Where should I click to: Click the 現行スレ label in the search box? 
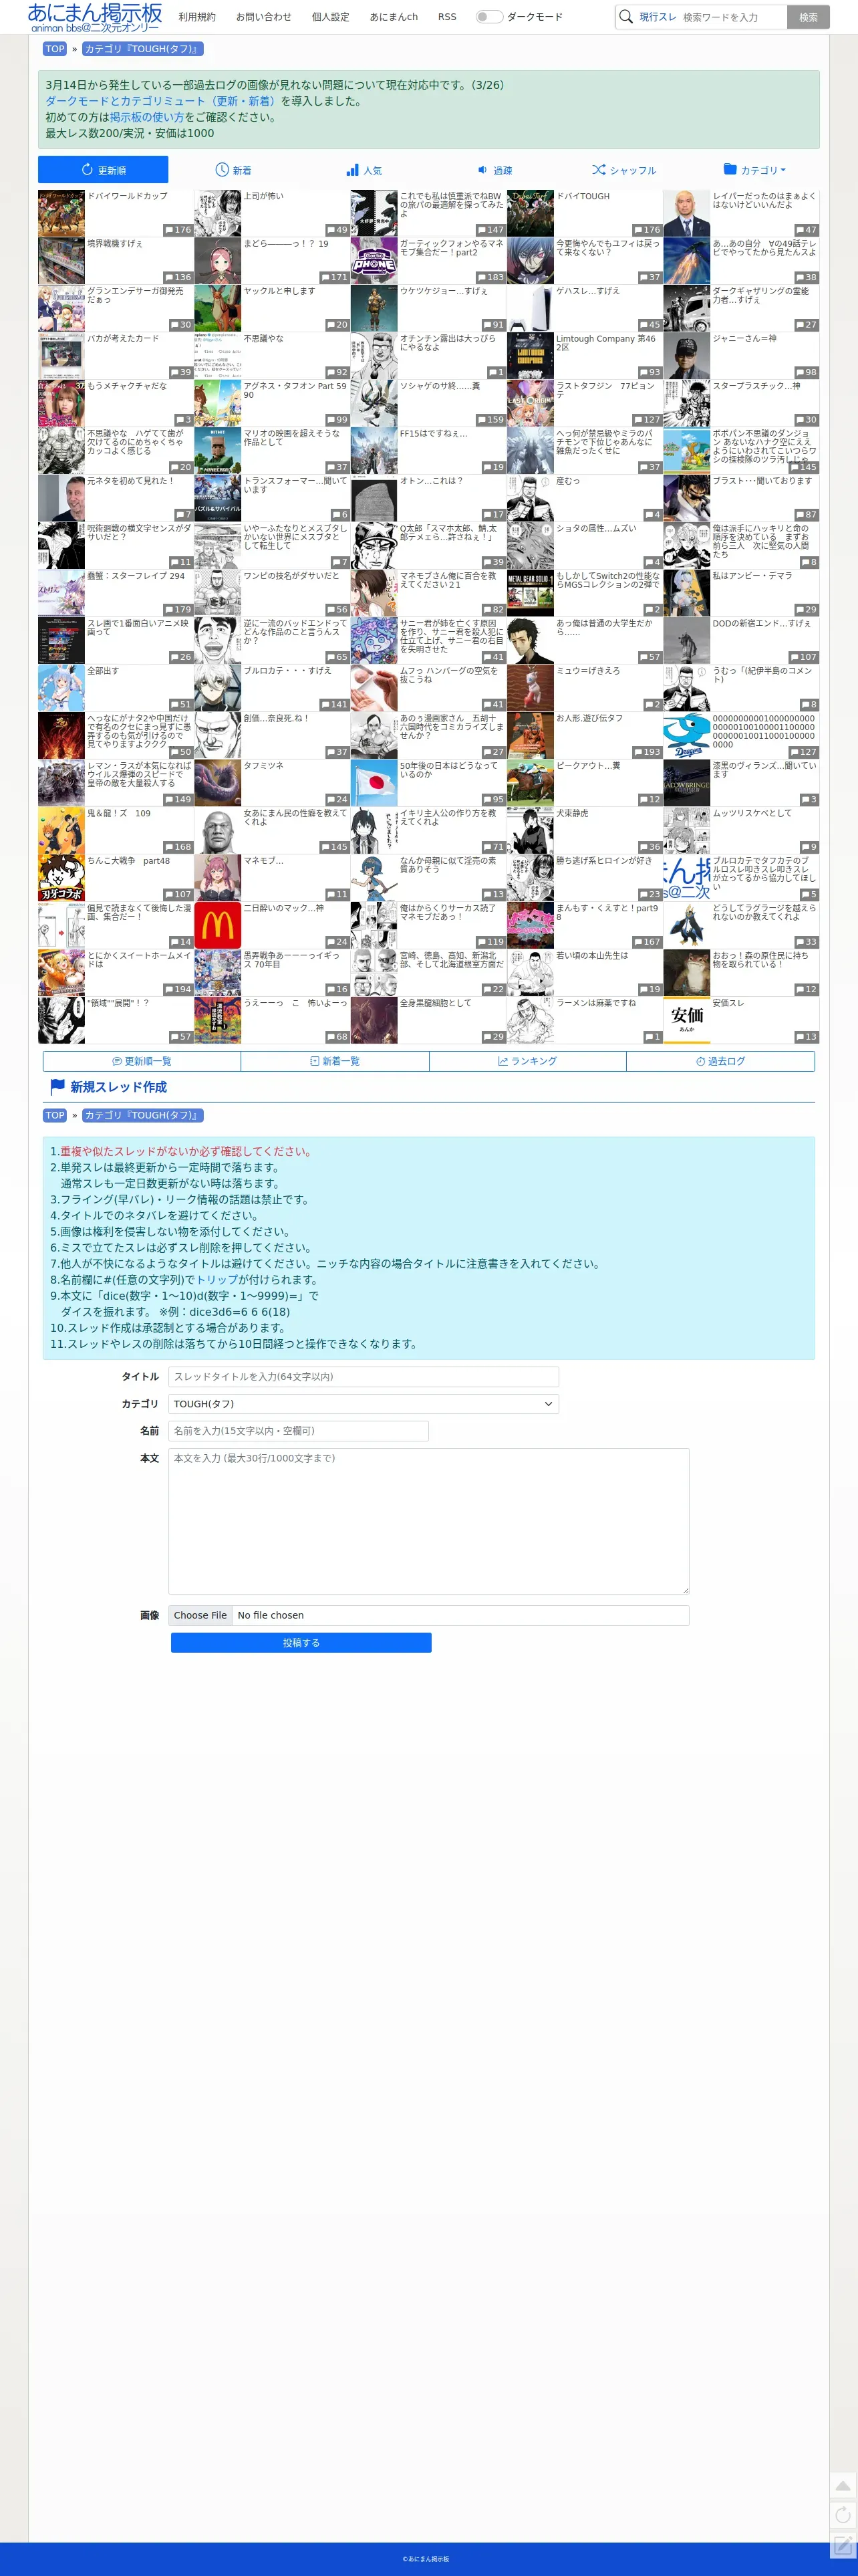tap(657, 17)
